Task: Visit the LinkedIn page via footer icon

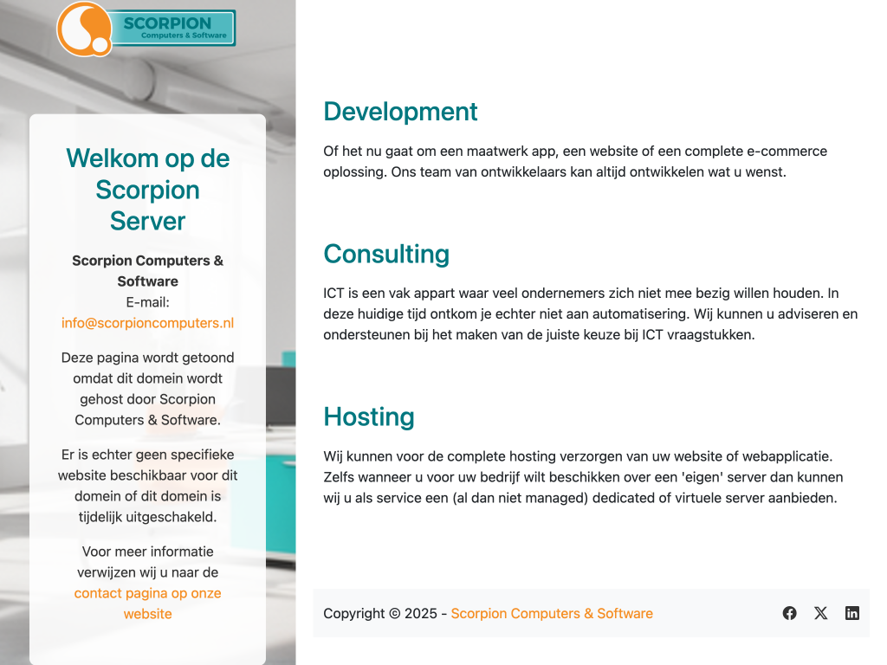Action: (x=852, y=613)
